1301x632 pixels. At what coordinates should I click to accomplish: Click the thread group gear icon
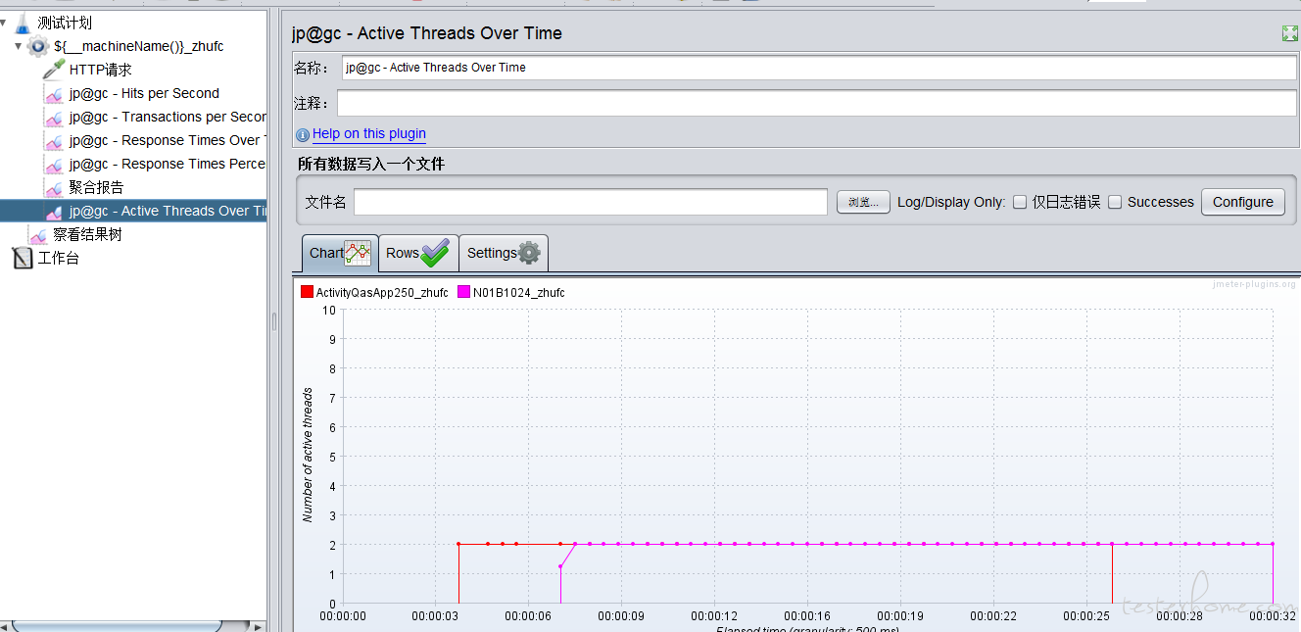pos(38,46)
